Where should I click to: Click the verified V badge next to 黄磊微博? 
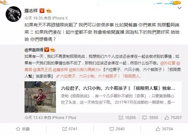pos(47,50)
